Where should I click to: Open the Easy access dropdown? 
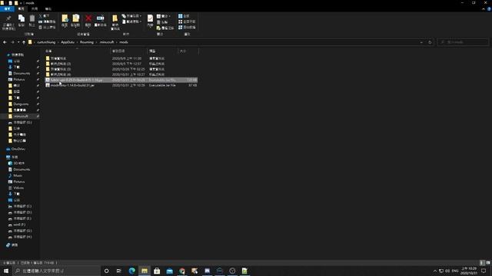tap(131, 21)
